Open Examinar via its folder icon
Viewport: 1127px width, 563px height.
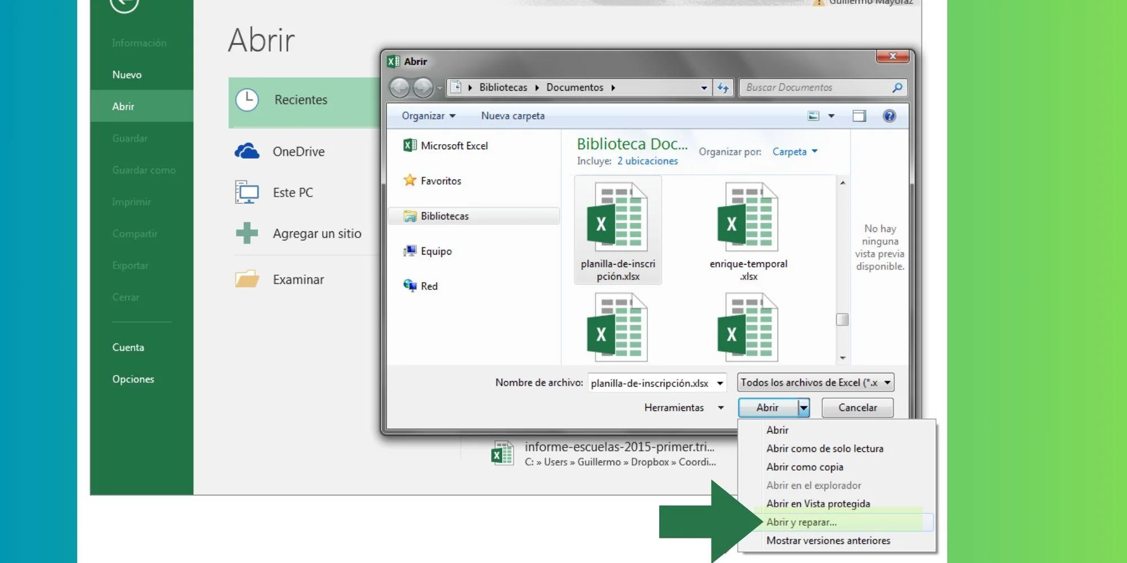246,278
